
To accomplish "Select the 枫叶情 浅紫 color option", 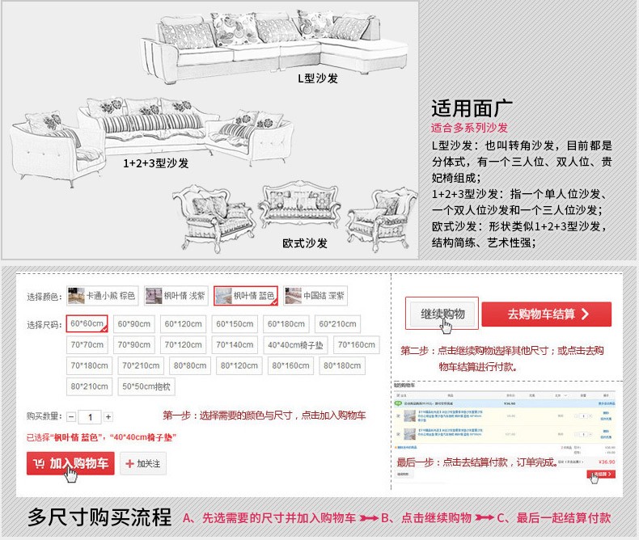I will (176, 296).
